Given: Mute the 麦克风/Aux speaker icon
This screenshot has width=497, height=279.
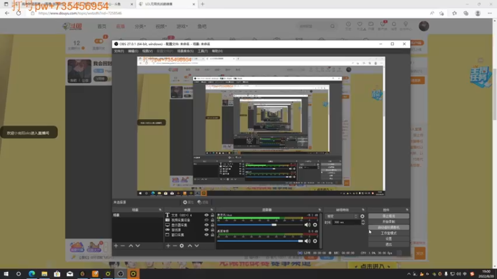Looking at the screenshot, I should pyautogui.click(x=307, y=225).
